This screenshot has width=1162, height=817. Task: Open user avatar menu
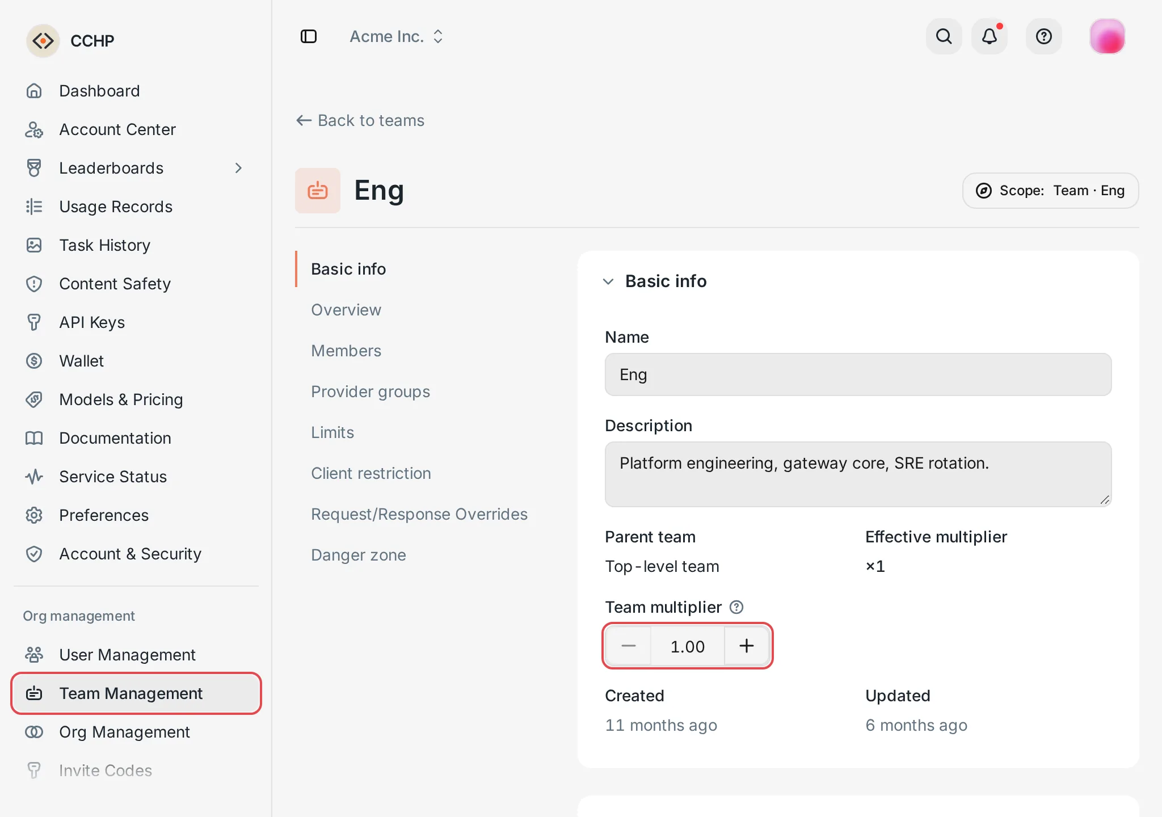click(x=1108, y=36)
